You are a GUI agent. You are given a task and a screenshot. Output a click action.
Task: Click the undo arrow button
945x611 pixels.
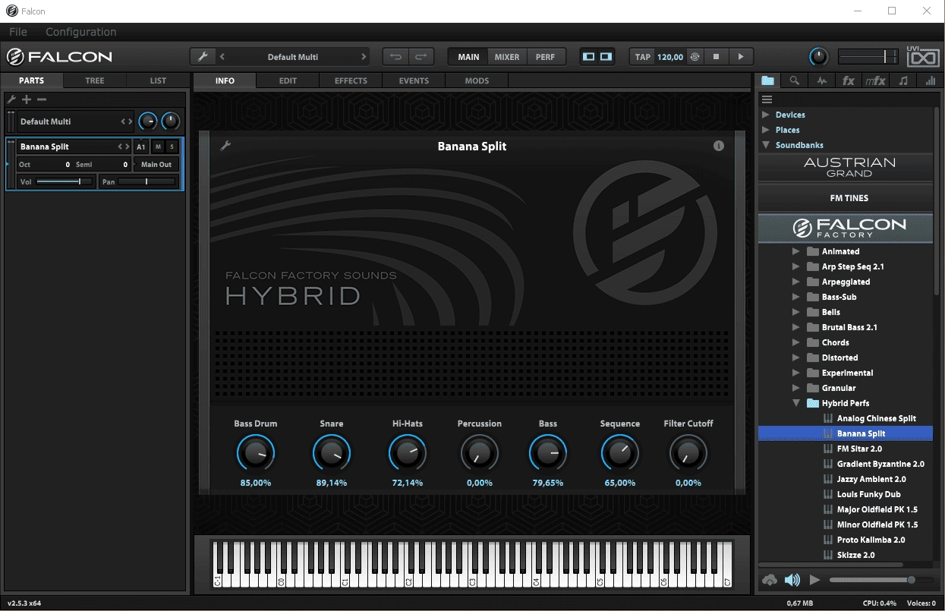pos(395,57)
